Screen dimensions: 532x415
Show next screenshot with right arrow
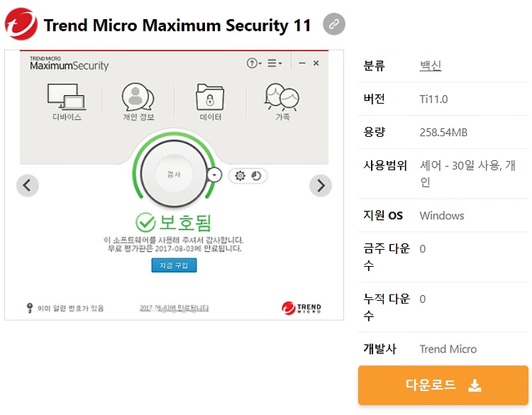321,186
